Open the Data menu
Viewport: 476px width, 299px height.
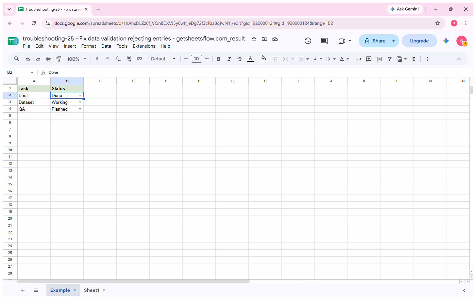(x=106, y=46)
